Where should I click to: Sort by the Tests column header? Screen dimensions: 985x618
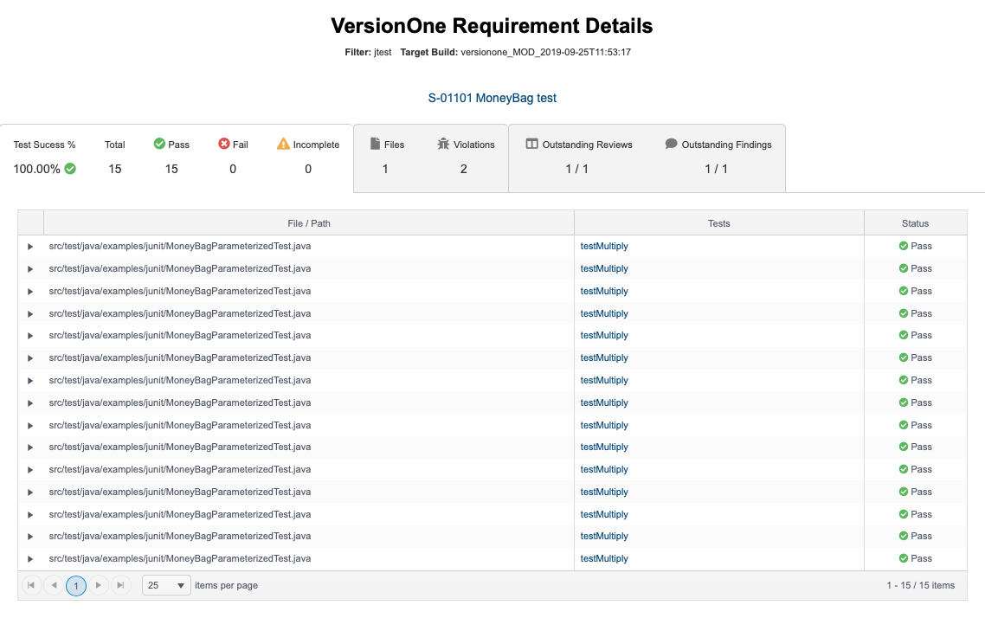(718, 223)
